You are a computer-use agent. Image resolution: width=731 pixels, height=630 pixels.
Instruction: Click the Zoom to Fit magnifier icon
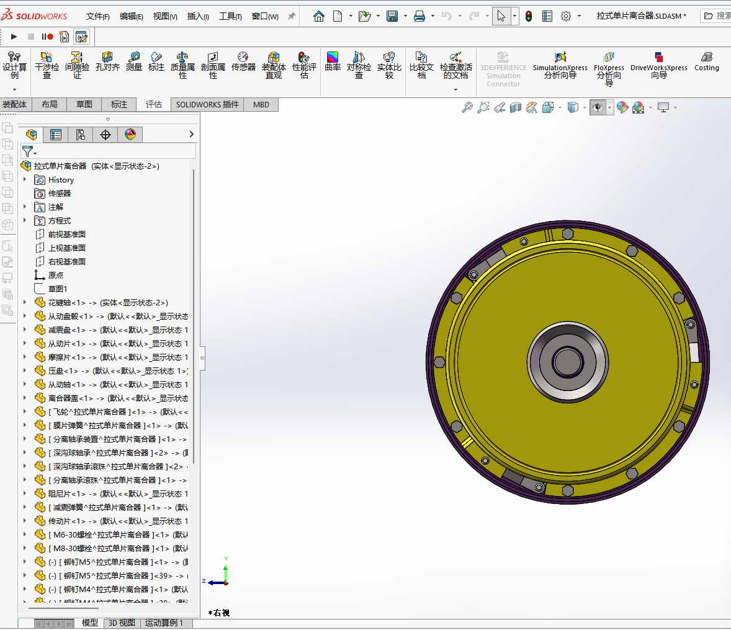tap(467, 108)
